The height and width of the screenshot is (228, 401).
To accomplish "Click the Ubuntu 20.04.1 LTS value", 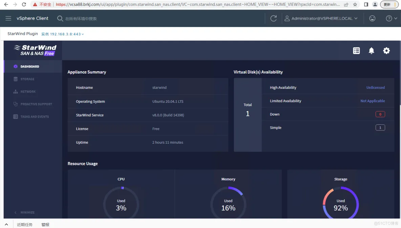I will [x=168, y=101].
